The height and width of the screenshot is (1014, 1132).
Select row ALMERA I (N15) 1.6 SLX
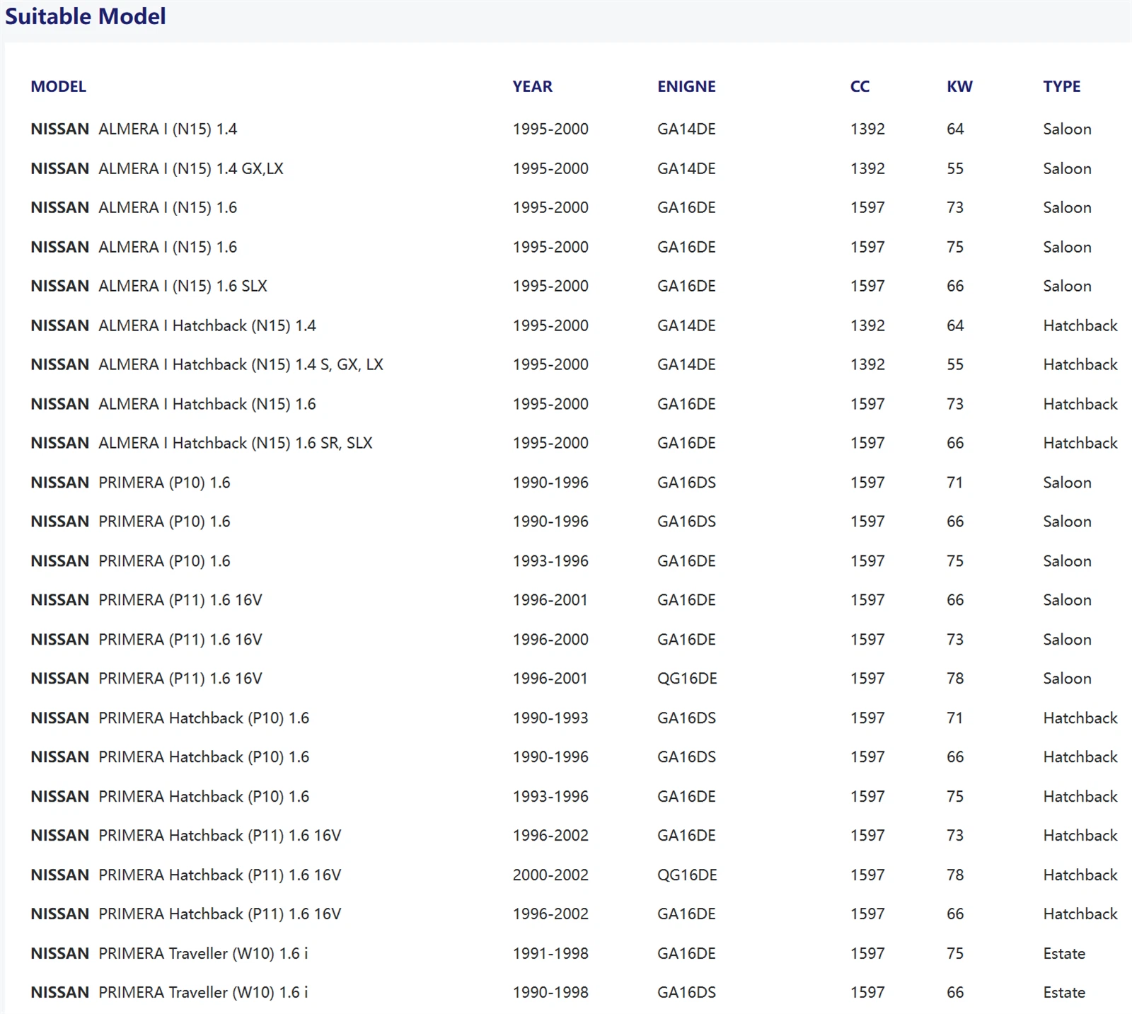click(x=574, y=286)
